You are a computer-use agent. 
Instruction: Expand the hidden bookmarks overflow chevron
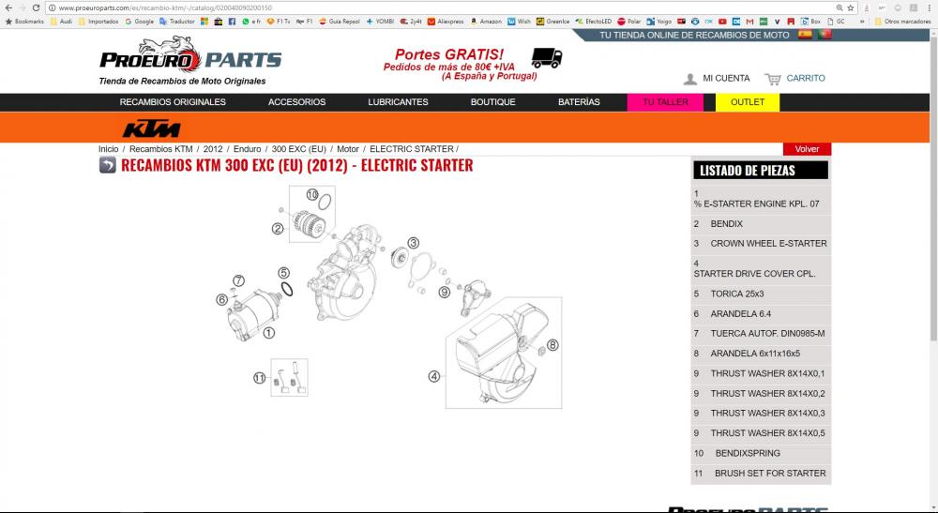click(x=861, y=21)
